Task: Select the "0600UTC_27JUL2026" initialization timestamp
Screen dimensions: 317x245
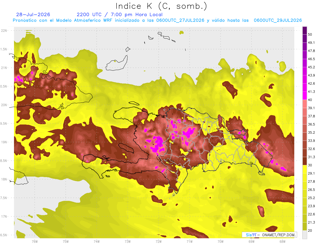Action: pyautogui.click(x=180, y=20)
